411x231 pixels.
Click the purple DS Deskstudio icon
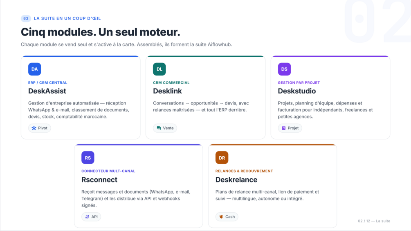coord(284,69)
